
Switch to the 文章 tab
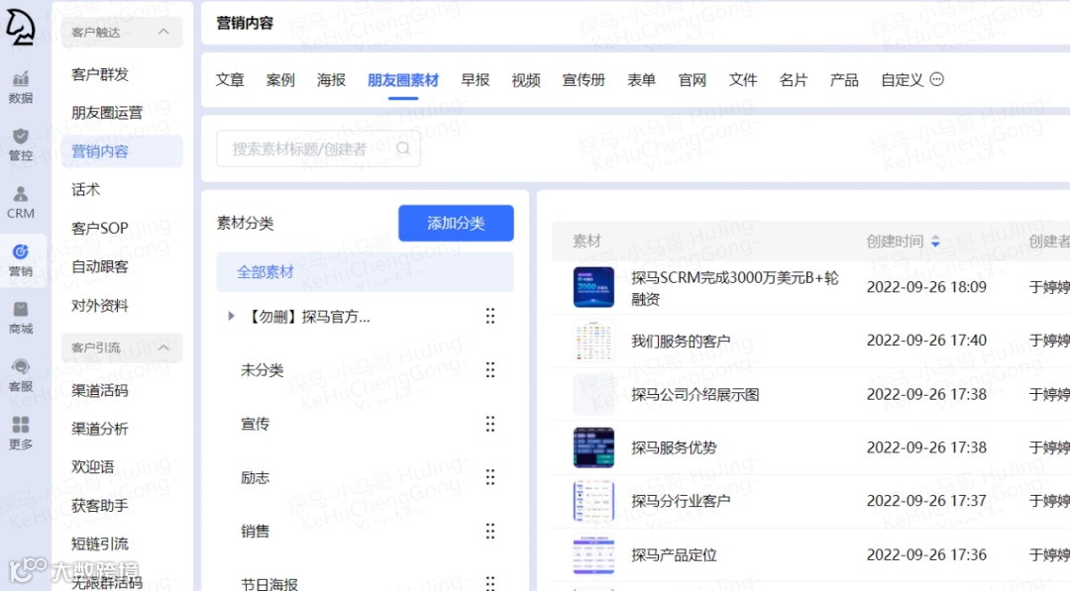230,80
